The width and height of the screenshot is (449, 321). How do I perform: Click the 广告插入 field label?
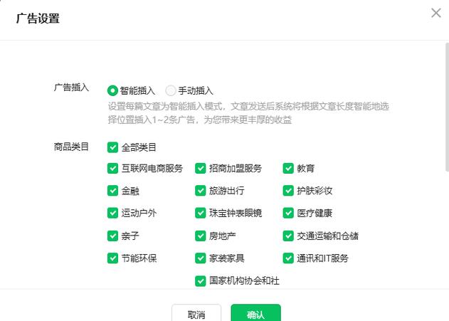[71, 88]
